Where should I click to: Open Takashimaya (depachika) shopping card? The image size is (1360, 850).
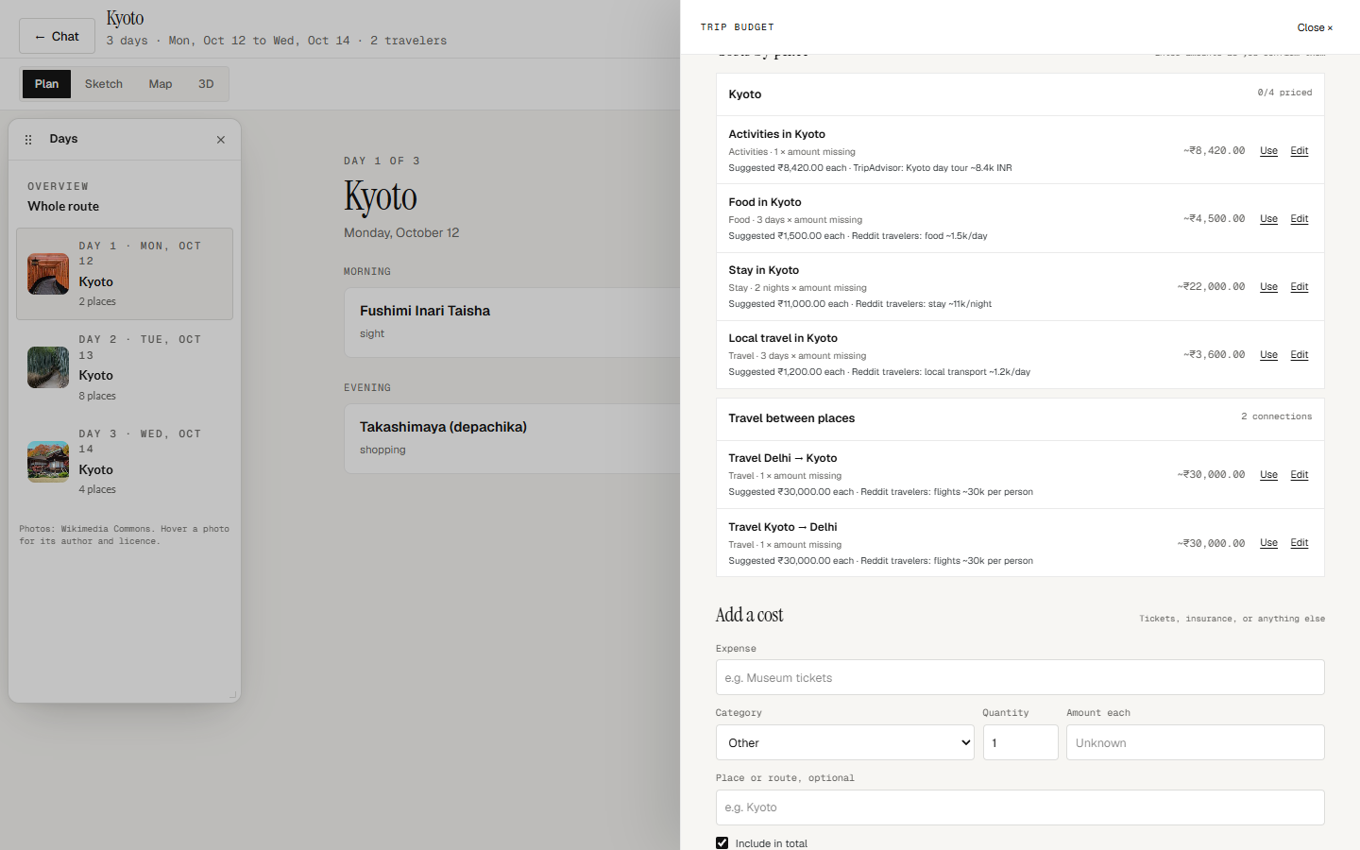click(512, 438)
